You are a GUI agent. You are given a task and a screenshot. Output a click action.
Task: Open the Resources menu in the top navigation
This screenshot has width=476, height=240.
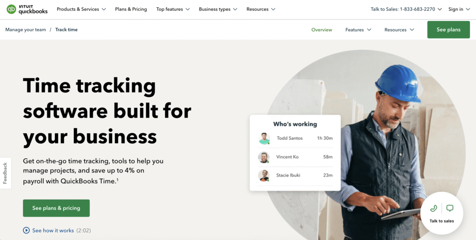click(261, 9)
